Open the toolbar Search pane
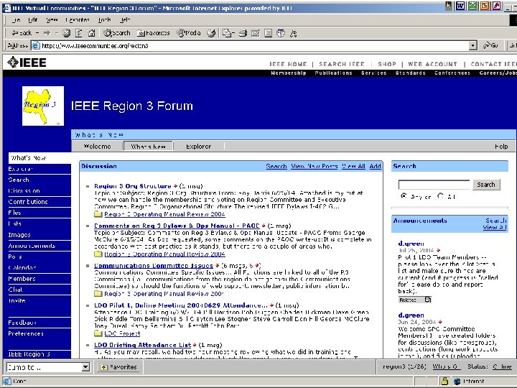Image resolution: width=517 pixels, height=388 pixels. pos(117,33)
